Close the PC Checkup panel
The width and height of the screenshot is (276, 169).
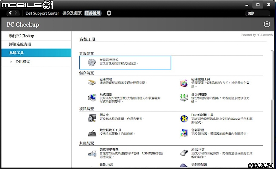click(x=267, y=24)
